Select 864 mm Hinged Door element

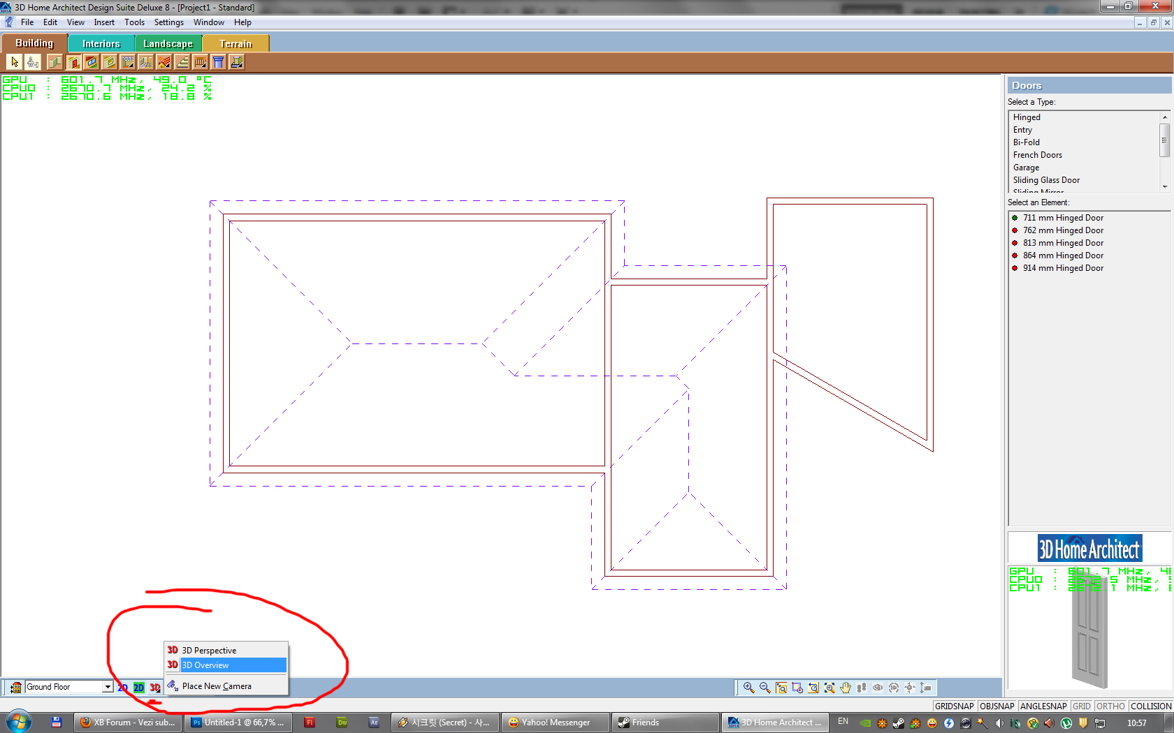(1063, 256)
